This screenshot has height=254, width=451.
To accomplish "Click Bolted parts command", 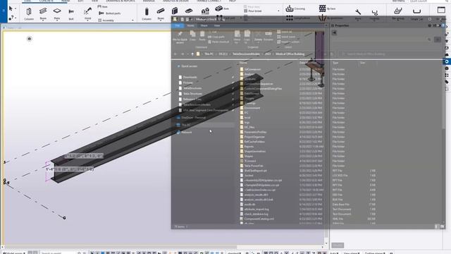I will pyautogui.click(x=110, y=13).
